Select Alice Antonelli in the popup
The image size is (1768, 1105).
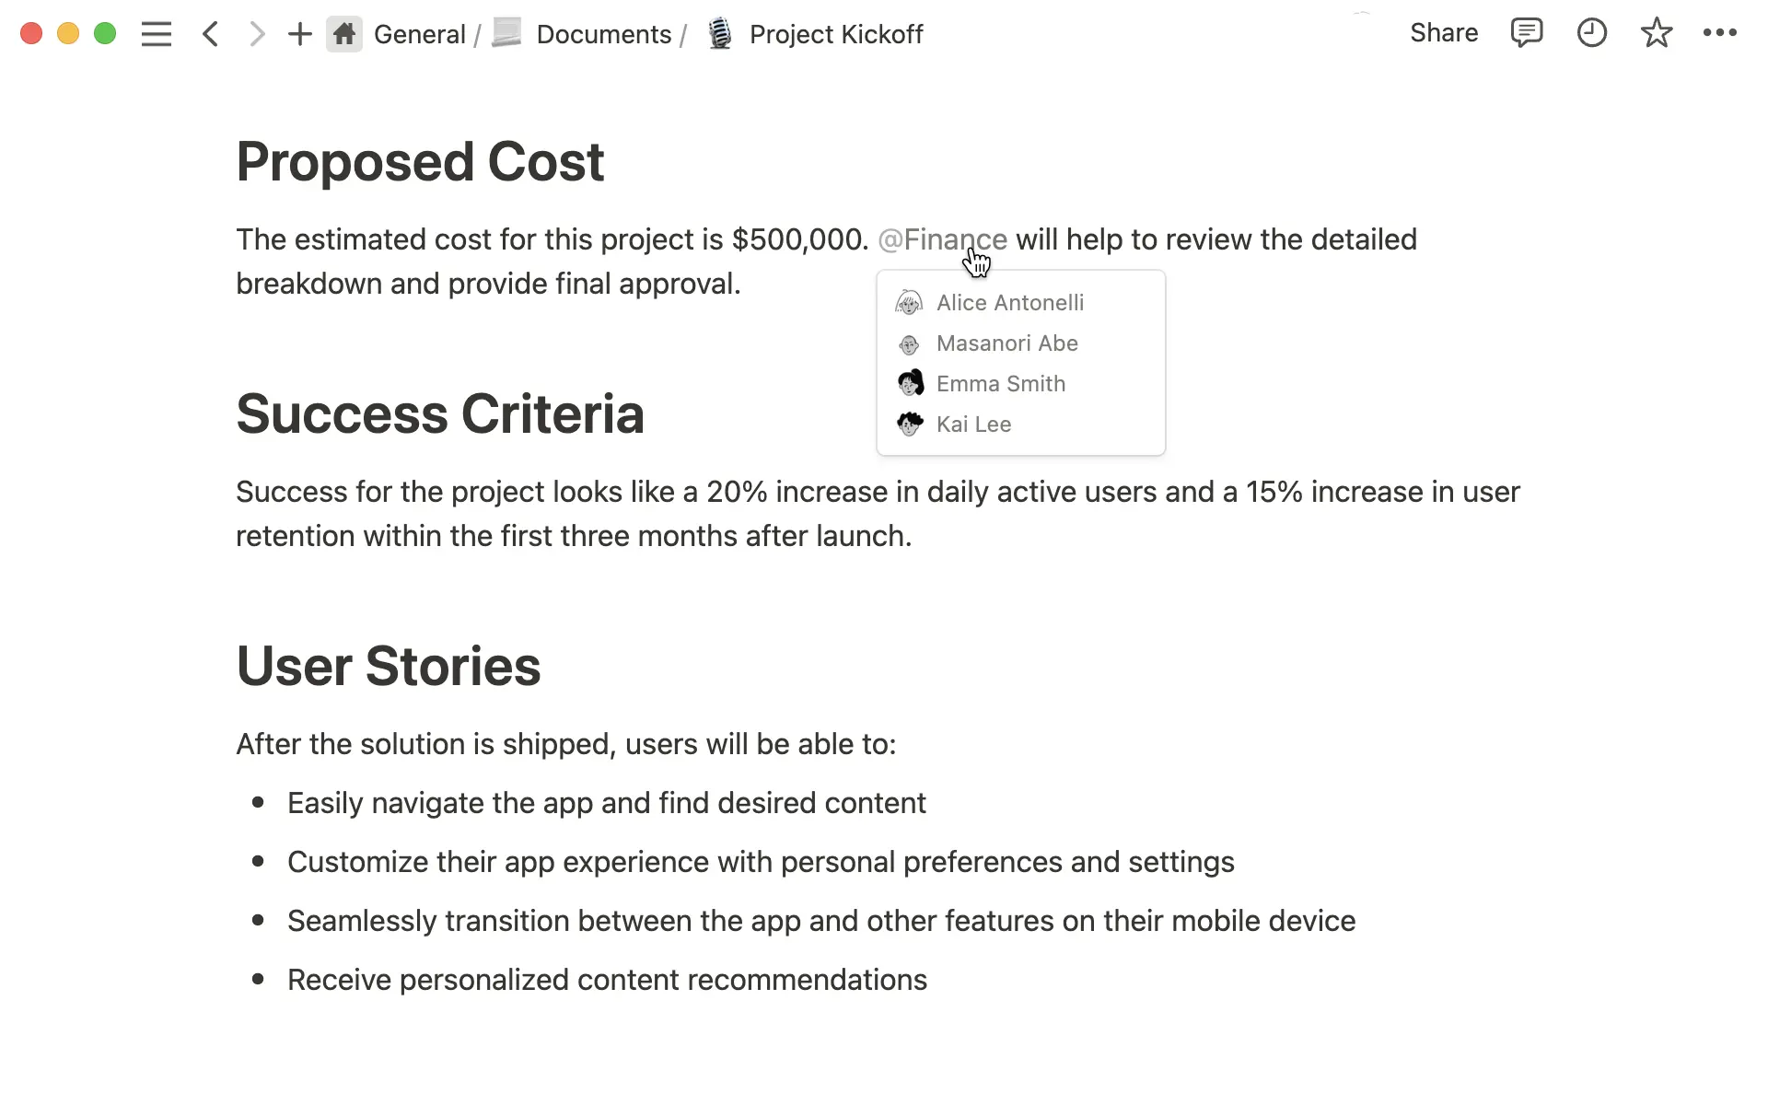click(x=1009, y=303)
